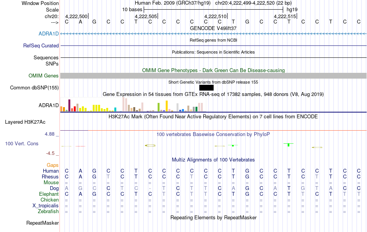Click the 4,222,510 position on the ruler
This screenshot has height=232, width=367.
(215, 16)
